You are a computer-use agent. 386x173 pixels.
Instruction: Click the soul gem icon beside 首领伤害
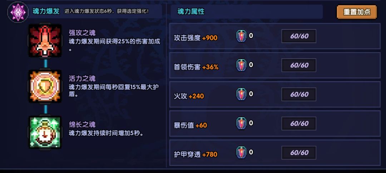[241, 65]
